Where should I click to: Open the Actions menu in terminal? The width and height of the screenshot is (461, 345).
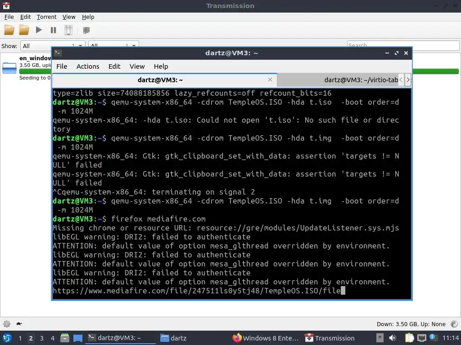coord(88,66)
